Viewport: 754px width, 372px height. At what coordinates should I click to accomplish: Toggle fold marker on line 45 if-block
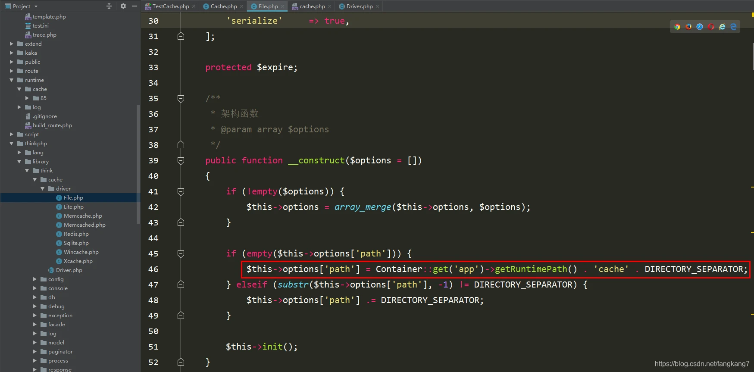pyautogui.click(x=181, y=253)
